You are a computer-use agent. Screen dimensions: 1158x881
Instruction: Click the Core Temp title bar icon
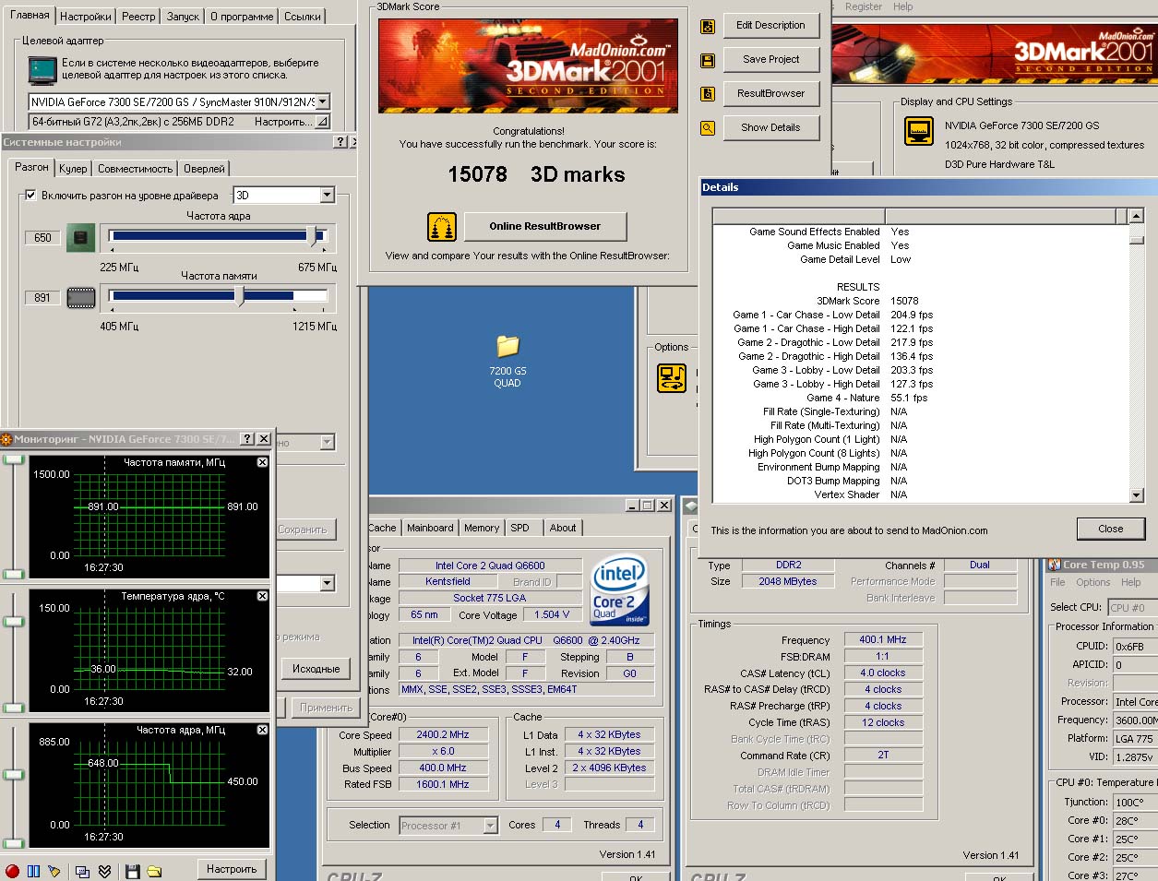tap(1054, 565)
